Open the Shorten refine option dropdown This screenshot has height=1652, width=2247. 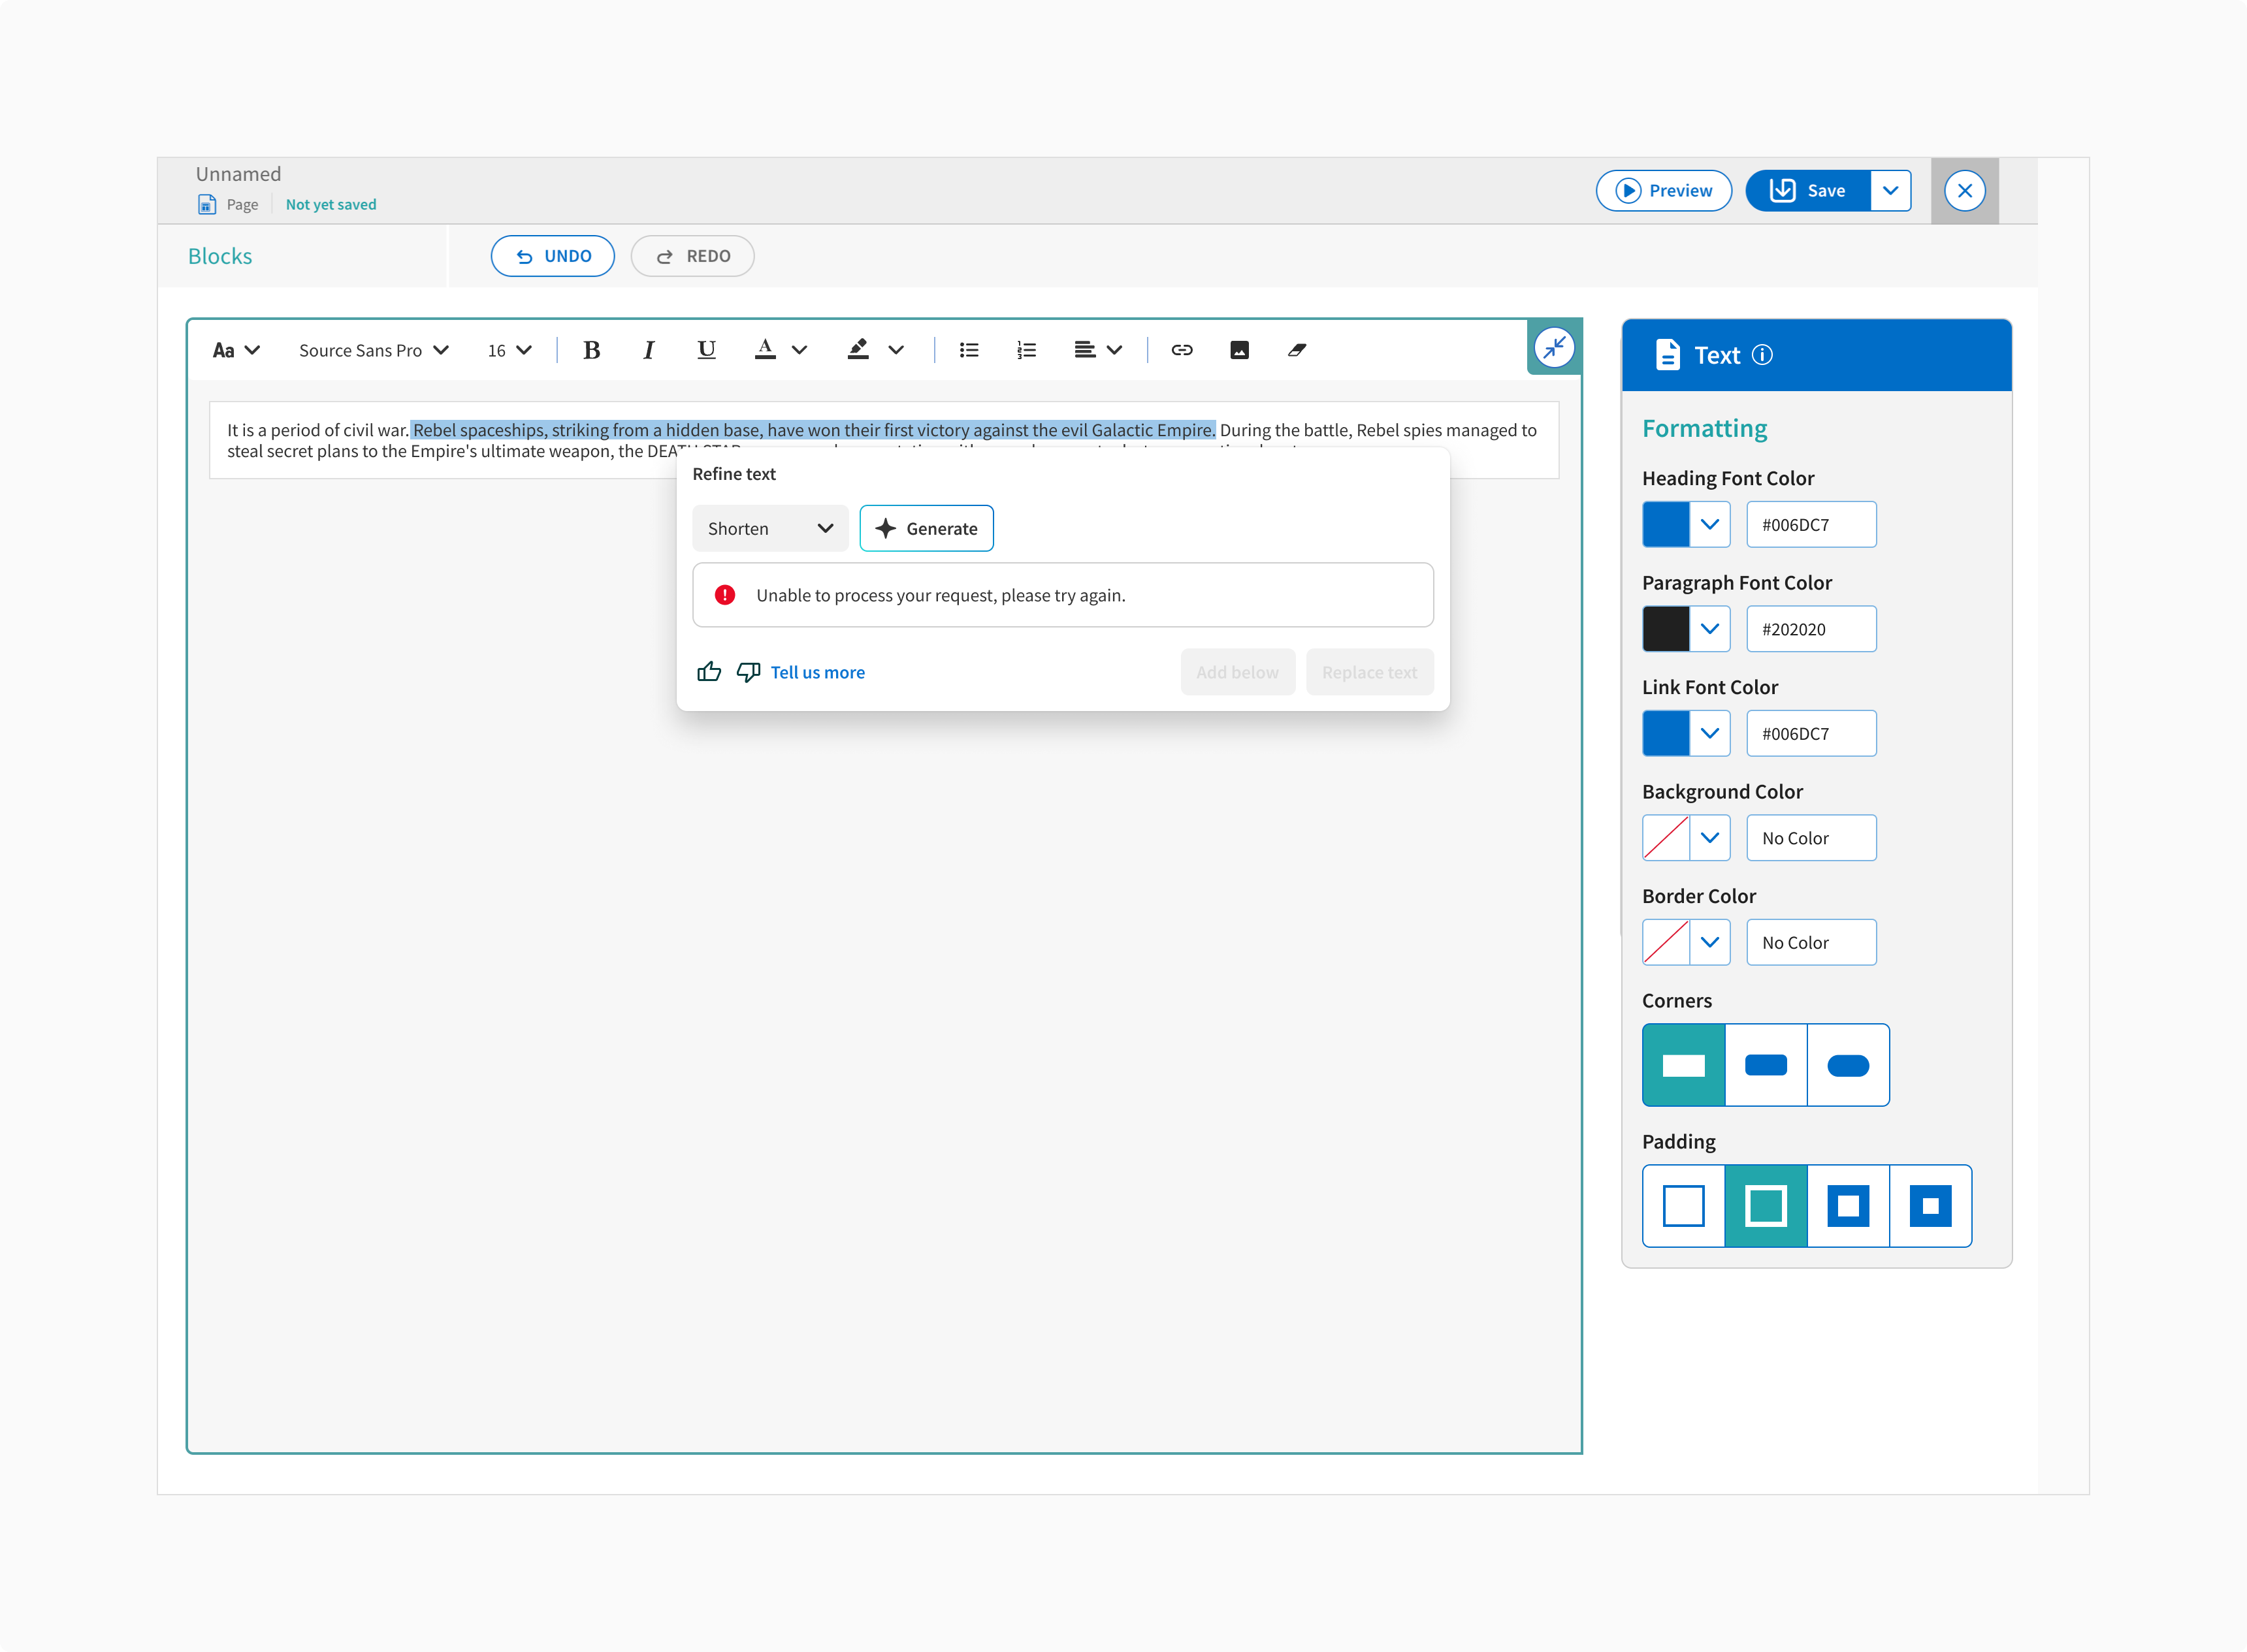coord(769,528)
